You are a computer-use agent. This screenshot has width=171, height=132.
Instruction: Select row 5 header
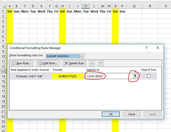(3, 31)
